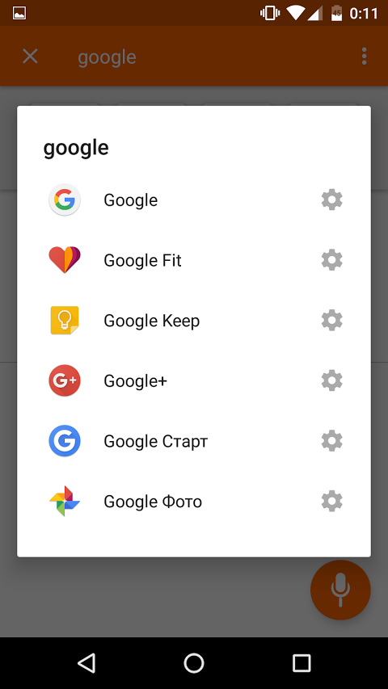Tap the microphone voice search button
The height and width of the screenshot is (689, 388).
340,590
